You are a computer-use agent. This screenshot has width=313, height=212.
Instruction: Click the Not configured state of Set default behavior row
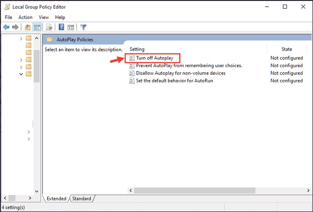(286, 81)
